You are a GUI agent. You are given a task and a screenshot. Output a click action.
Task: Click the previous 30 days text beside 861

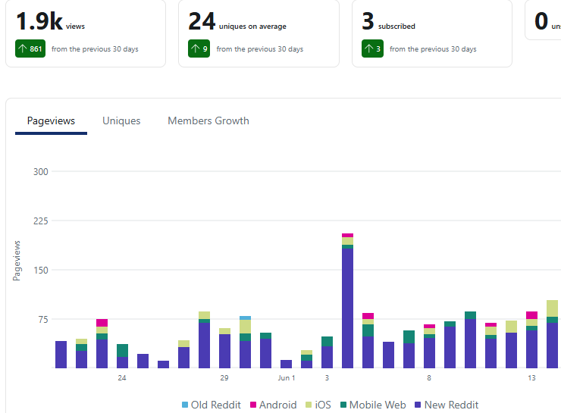point(95,49)
